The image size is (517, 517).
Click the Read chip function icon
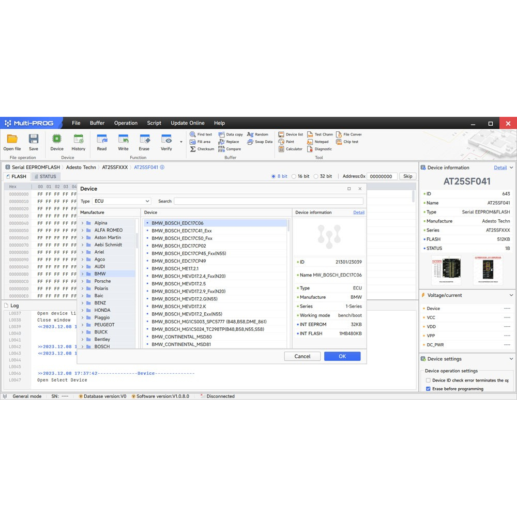click(102, 140)
